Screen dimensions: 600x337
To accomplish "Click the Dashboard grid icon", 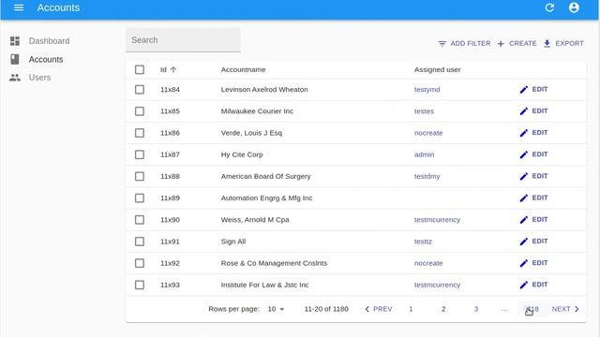I will coord(15,41).
